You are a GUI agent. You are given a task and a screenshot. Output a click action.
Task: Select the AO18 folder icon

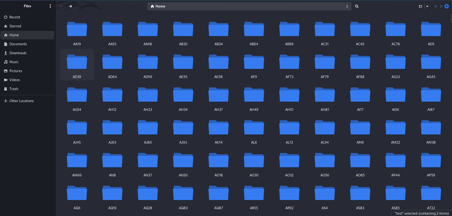click(219, 160)
